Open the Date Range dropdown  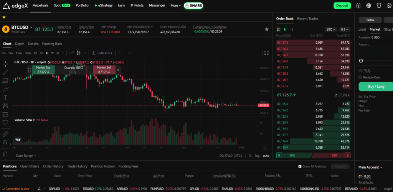tap(26, 156)
